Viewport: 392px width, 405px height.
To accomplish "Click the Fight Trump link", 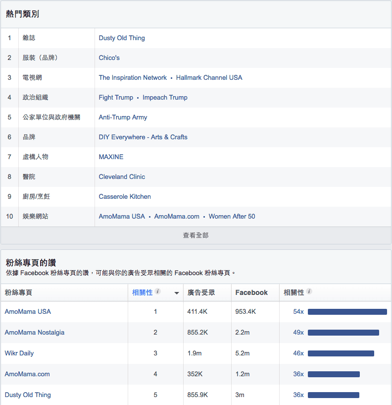I will 116,98.
